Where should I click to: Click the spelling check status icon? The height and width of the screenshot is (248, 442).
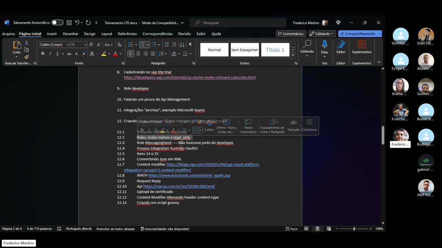(59, 229)
